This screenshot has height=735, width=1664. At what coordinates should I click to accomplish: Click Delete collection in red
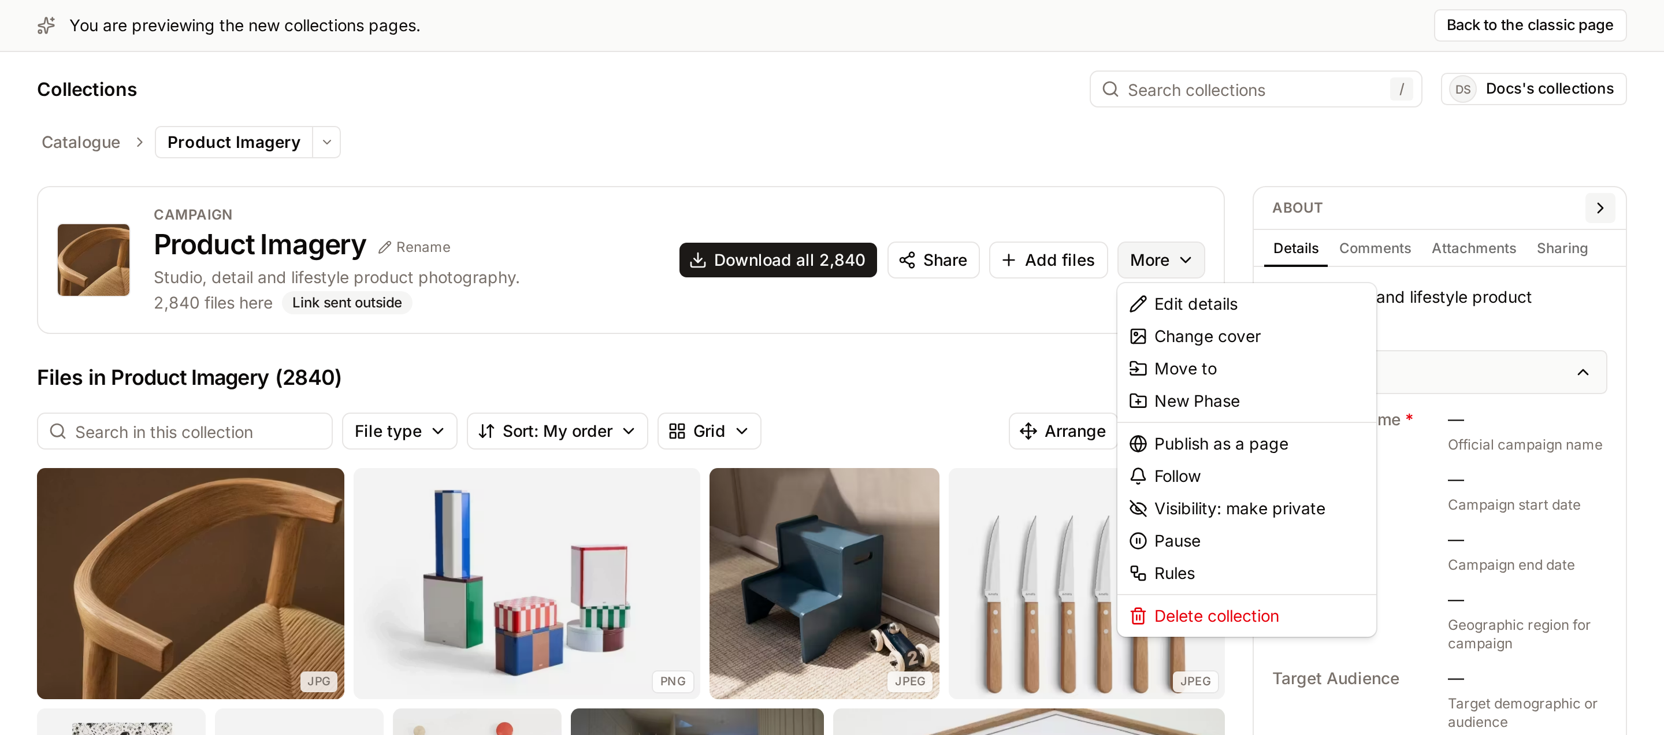coord(1247,616)
